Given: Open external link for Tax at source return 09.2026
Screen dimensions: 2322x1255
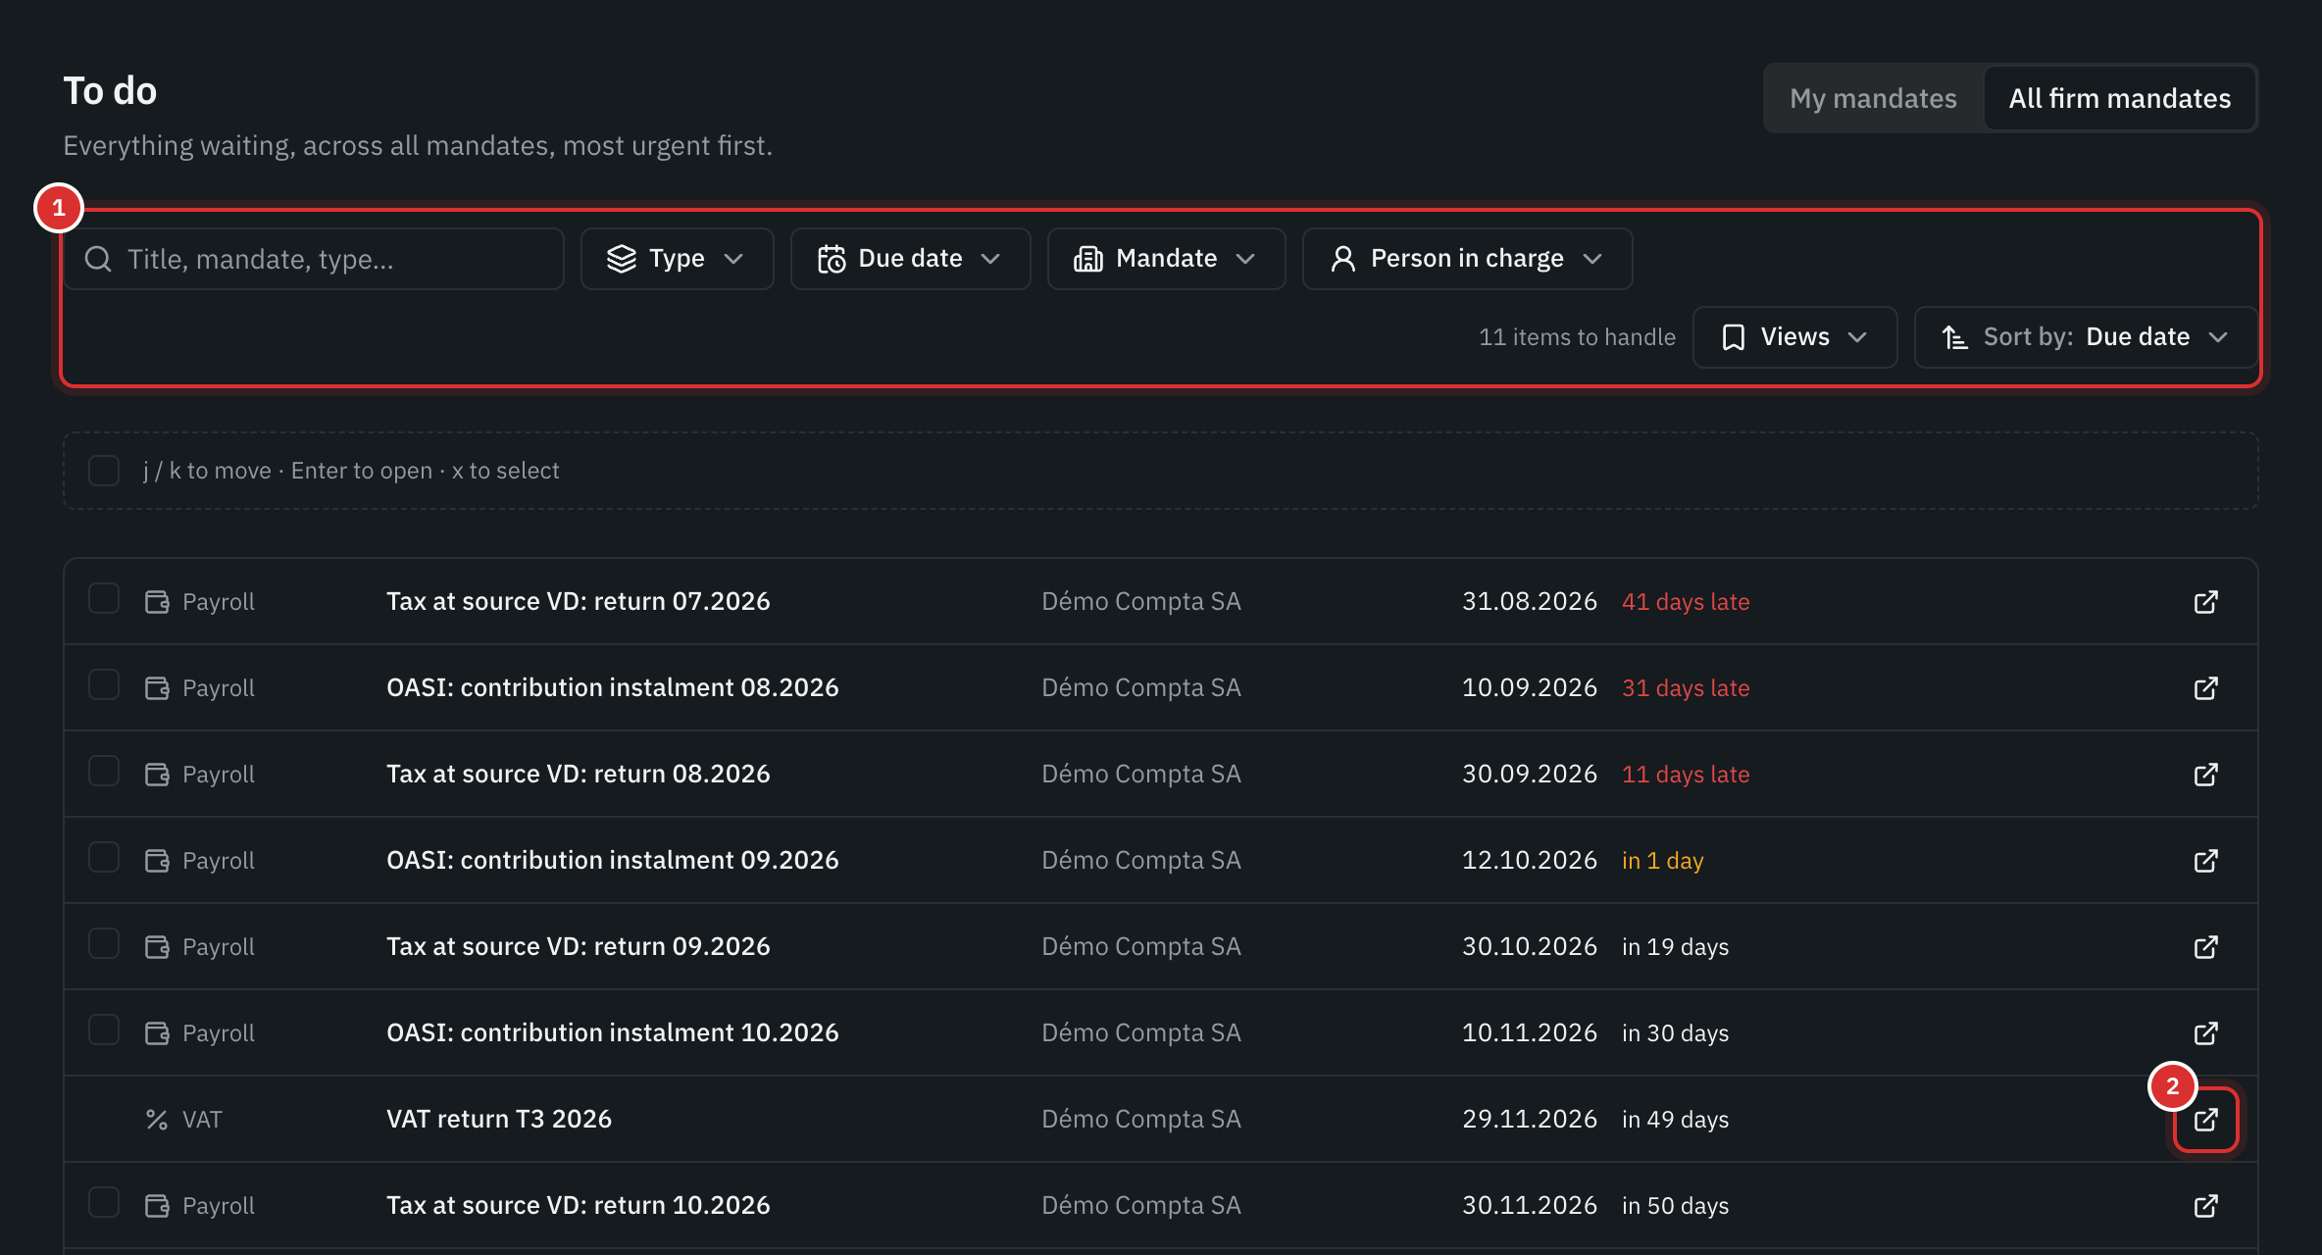Looking at the screenshot, I should 2205,946.
